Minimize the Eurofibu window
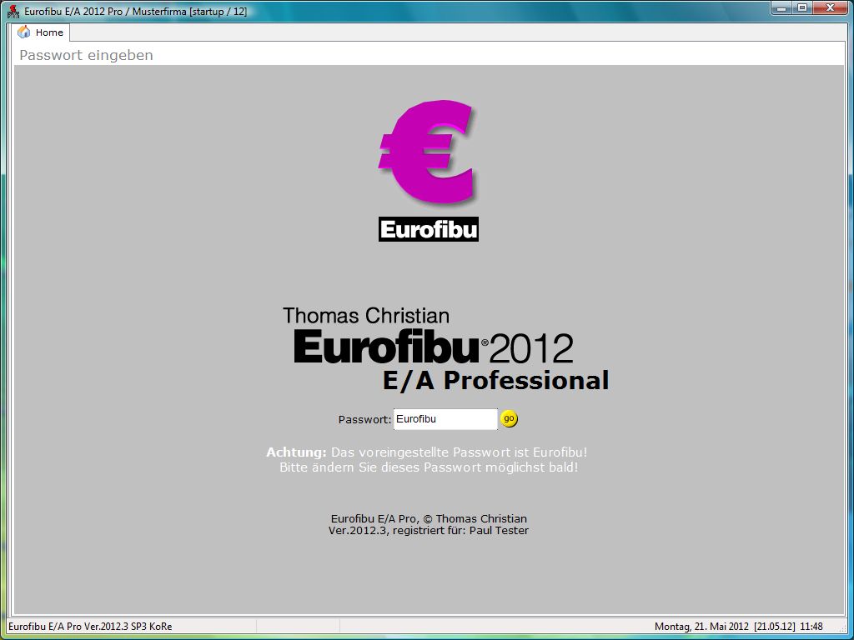Image resolution: width=854 pixels, height=640 pixels. (781, 8)
